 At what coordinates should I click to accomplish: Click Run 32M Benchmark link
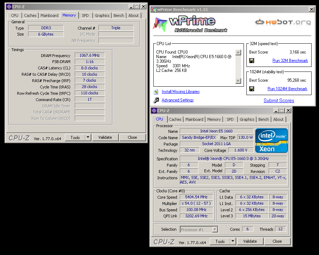(290, 61)
